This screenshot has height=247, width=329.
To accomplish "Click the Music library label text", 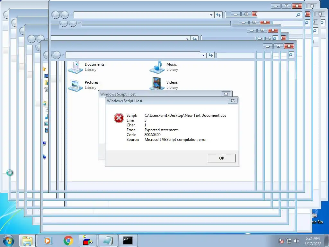I will (x=172, y=64).
